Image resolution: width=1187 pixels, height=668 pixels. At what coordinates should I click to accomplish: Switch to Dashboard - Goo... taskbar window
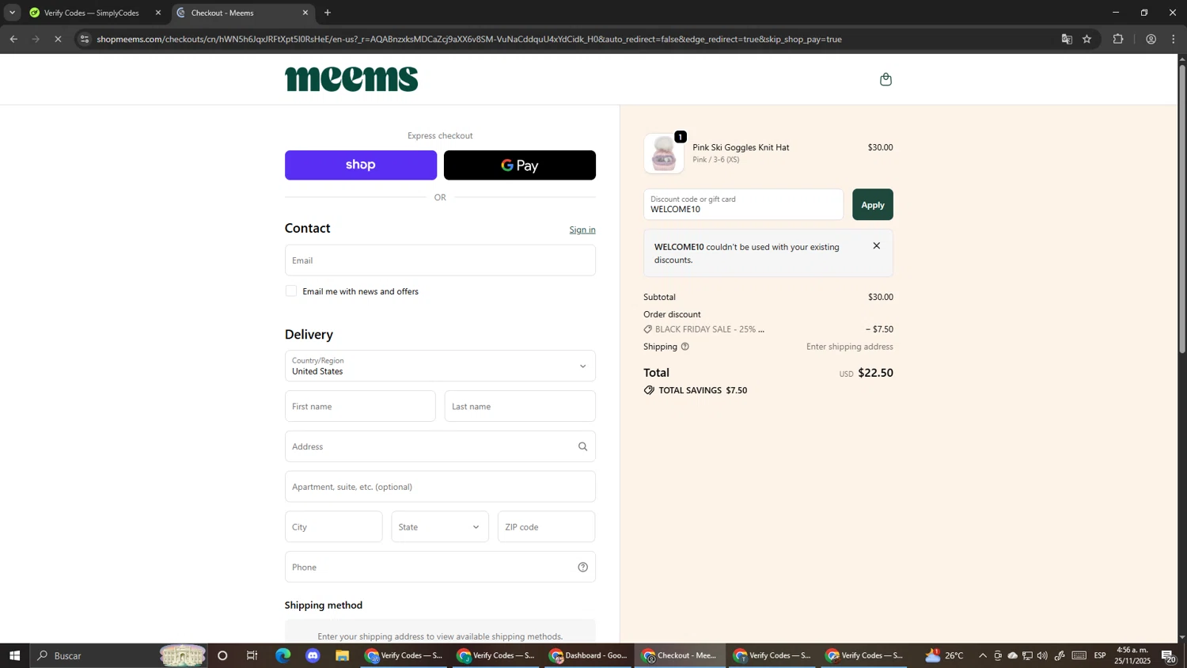[x=588, y=655]
